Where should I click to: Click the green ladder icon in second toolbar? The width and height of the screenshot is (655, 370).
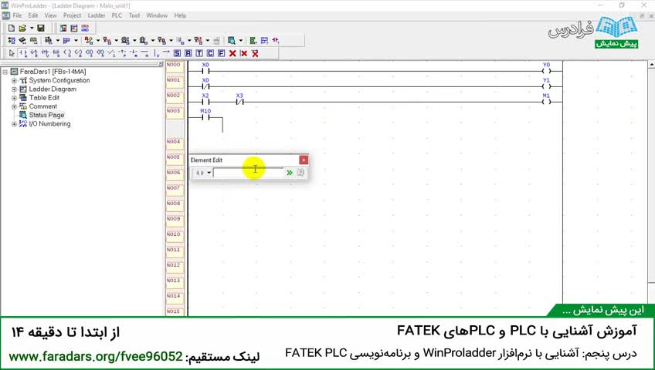pyautogui.click(x=253, y=40)
